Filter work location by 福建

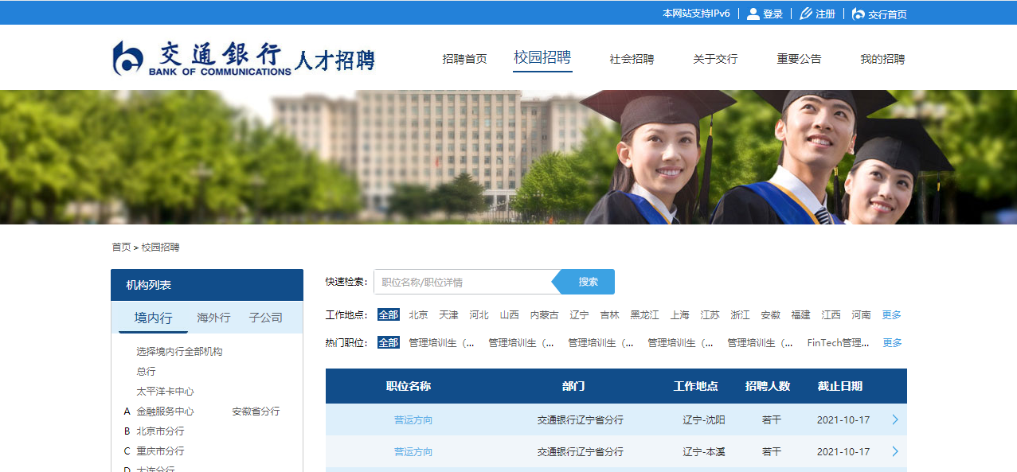click(x=800, y=315)
